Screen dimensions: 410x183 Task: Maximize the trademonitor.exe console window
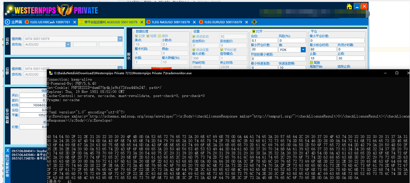[x=397, y=73]
